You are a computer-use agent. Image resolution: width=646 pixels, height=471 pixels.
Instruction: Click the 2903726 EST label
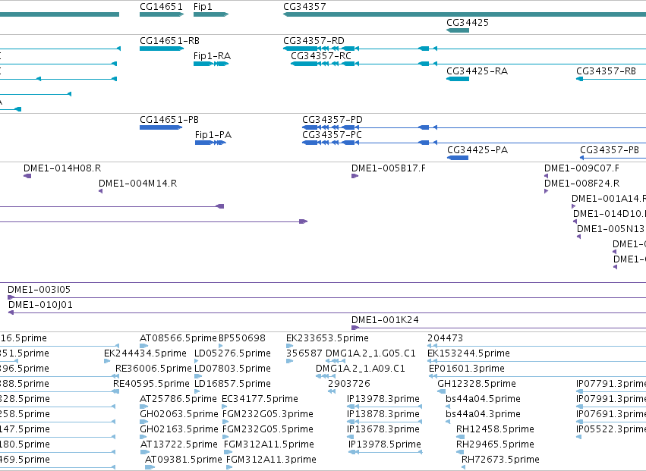click(349, 384)
